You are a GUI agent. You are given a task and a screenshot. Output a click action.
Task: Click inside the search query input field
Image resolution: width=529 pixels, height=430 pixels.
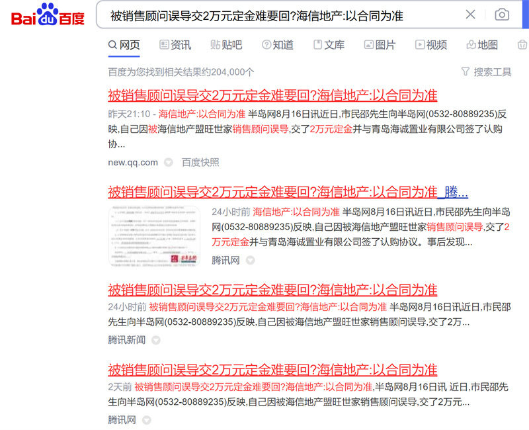[x=278, y=15]
